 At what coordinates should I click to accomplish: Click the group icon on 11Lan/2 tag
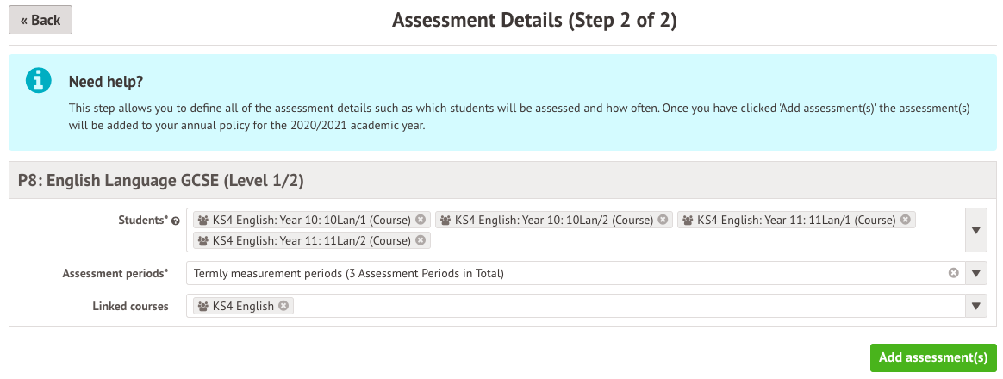point(203,240)
